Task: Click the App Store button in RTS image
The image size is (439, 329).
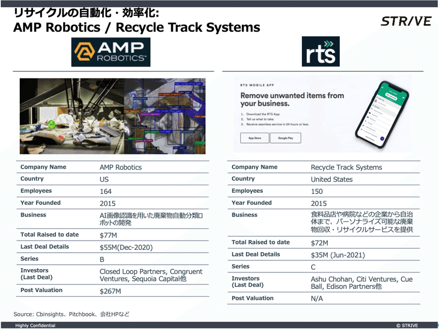Action: pos(255,138)
